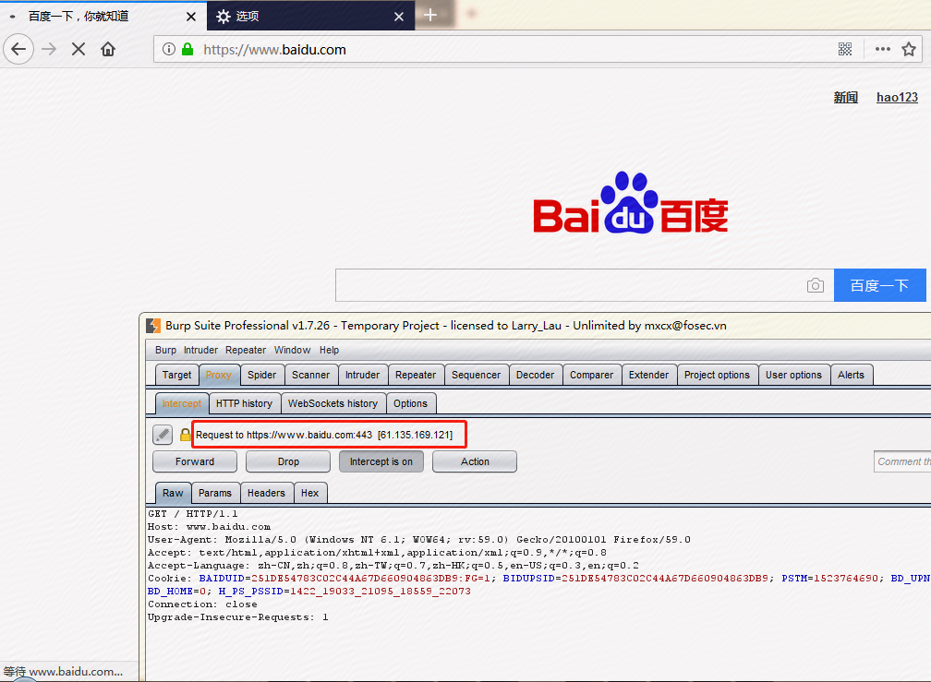Switch to the Comparer tab
The image size is (931, 682).
click(591, 375)
